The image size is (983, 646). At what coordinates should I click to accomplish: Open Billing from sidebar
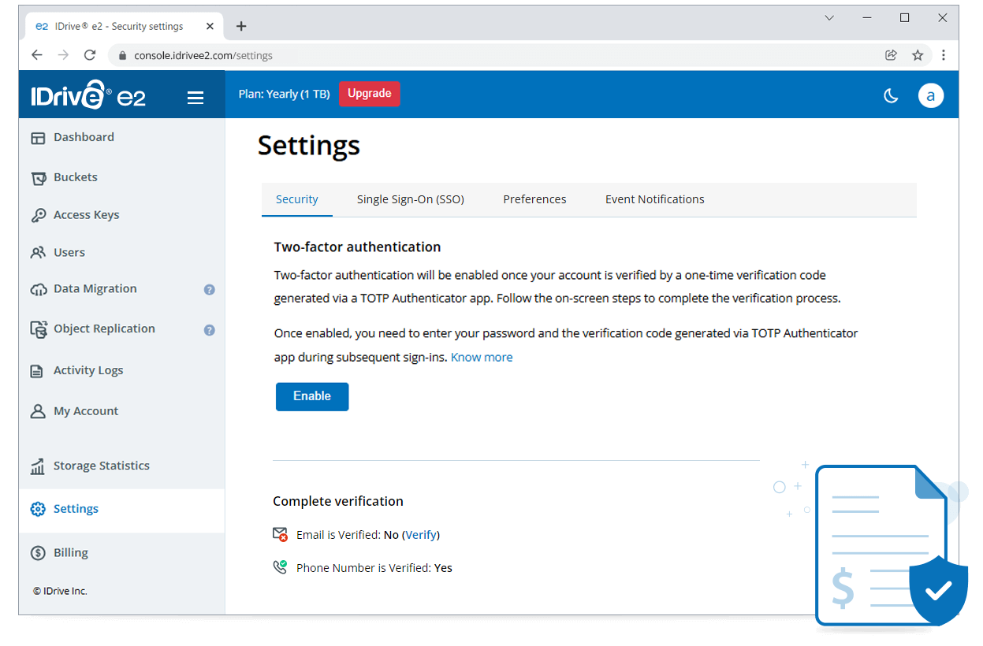(x=70, y=553)
